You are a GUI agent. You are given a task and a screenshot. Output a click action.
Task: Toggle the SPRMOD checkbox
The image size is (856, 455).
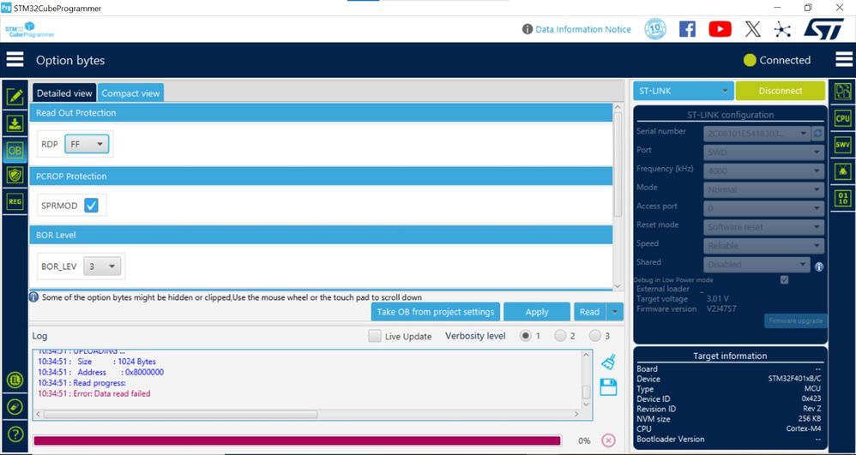coord(91,205)
